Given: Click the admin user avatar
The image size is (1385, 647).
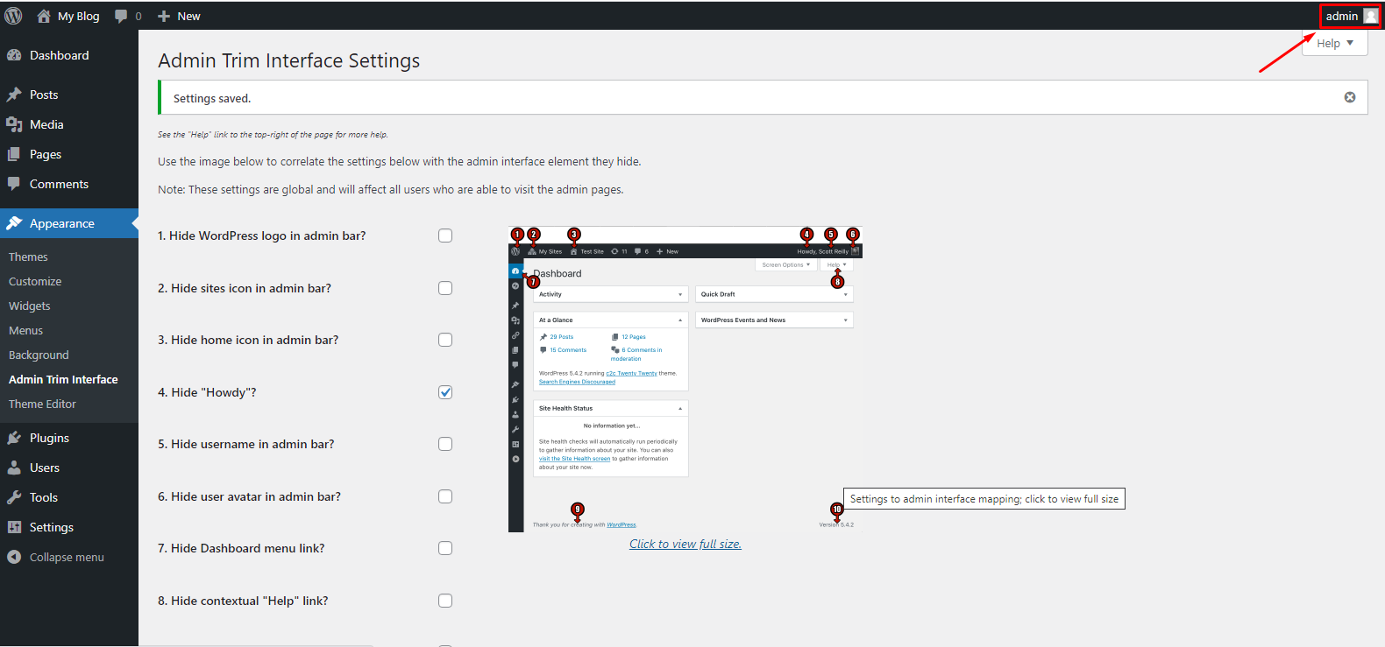Looking at the screenshot, I should pos(1371,16).
